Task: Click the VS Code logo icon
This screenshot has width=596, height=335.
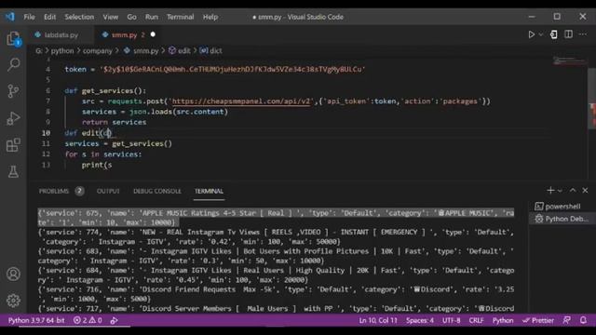Action: (10, 17)
